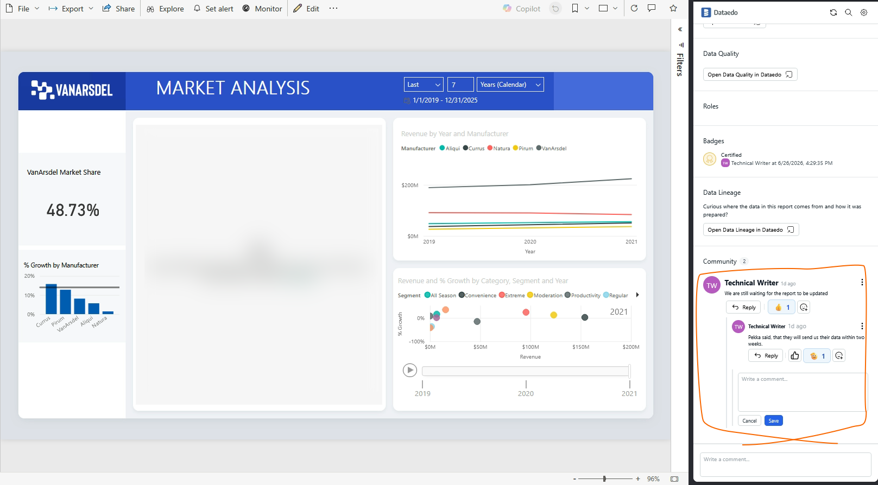The height and width of the screenshot is (485, 878).
Task: Open the Export menu
Action: (x=71, y=9)
